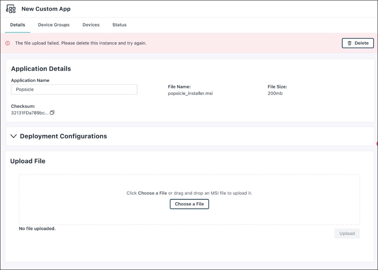Copy the checksum using the copy icon
378x270 pixels.
coord(52,113)
